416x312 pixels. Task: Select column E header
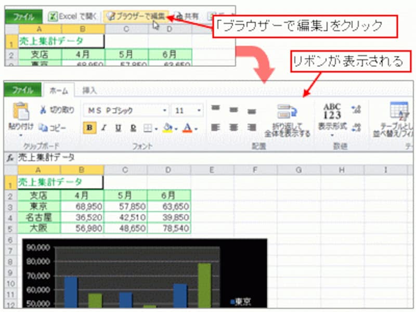point(212,170)
